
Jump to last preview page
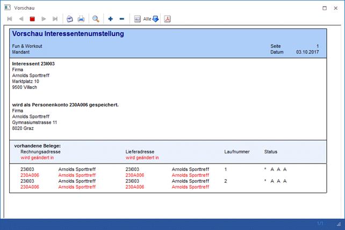pos(55,19)
